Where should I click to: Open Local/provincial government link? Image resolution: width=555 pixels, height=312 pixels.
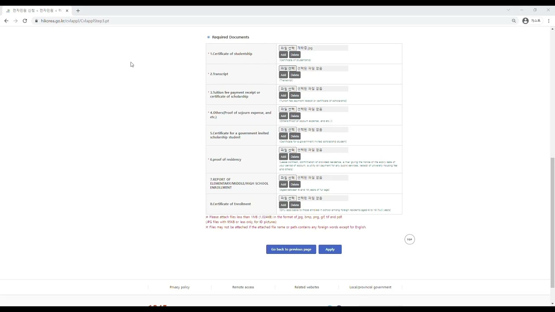pyautogui.click(x=370, y=287)
